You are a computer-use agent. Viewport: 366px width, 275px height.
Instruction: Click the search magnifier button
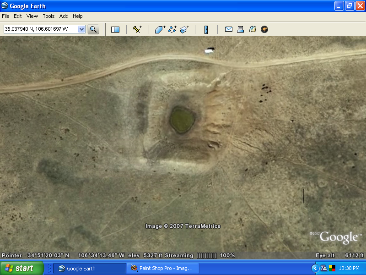pyautogui.click(x=93, y=29)
